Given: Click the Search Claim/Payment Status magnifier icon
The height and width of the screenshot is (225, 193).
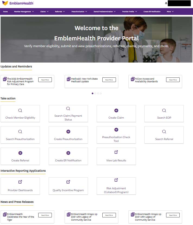Looking at the screenshot, I should tap(68, 109).
